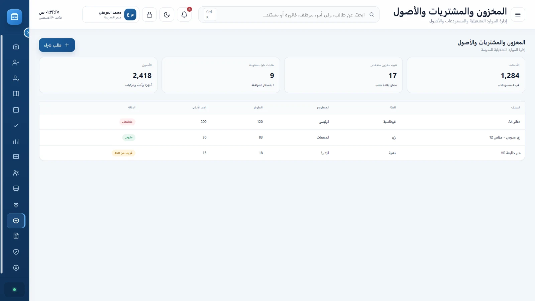
Task: Click the الحد الأدنى column header
Action: 200,108
